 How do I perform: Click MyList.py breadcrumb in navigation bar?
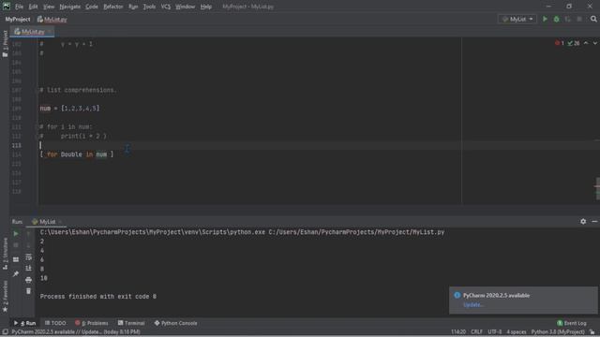point(52,19)
